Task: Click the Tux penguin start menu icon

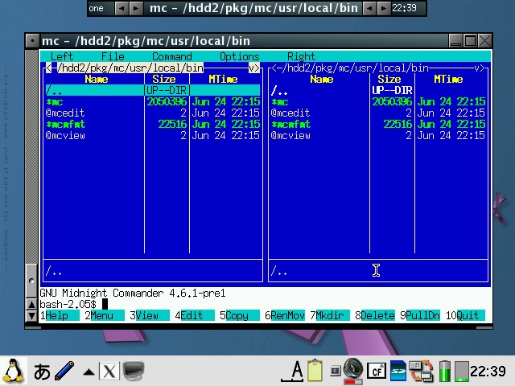Action: [13, 371]
